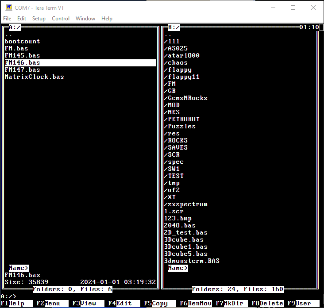This screenshot has width=324, height=308.
Task: Open the File menu
Action: click(x=7, y=19)
